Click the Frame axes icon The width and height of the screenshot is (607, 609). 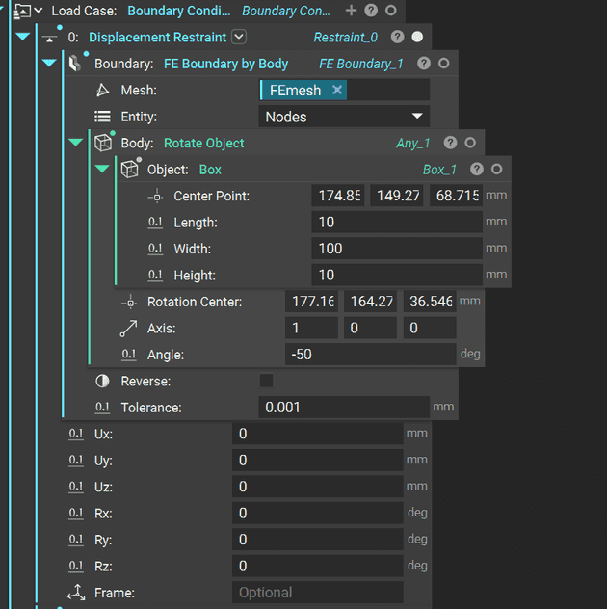(76, 593)
